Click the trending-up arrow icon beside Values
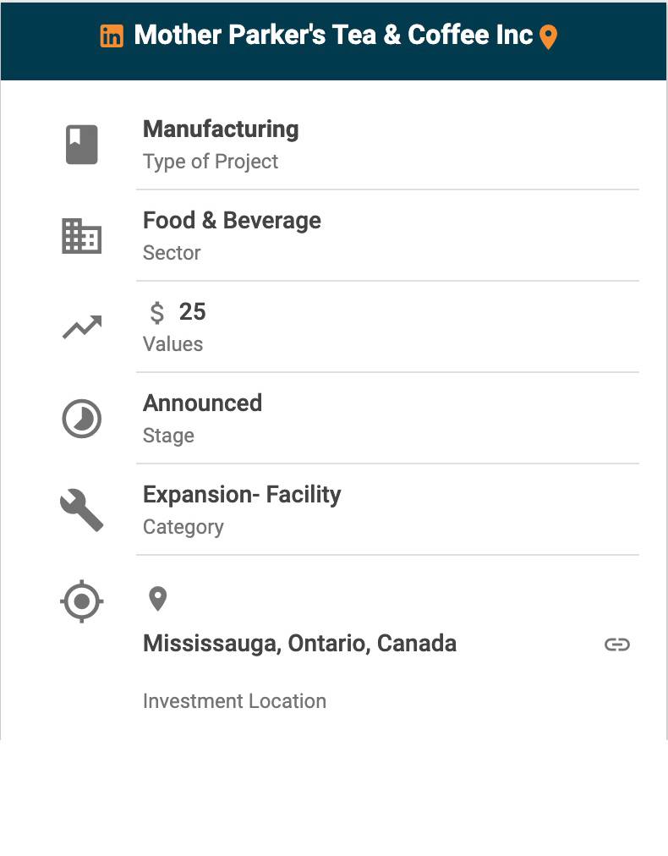 82,327
